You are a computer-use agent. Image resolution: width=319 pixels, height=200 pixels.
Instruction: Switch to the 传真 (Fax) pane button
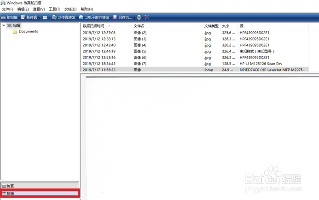40,186
